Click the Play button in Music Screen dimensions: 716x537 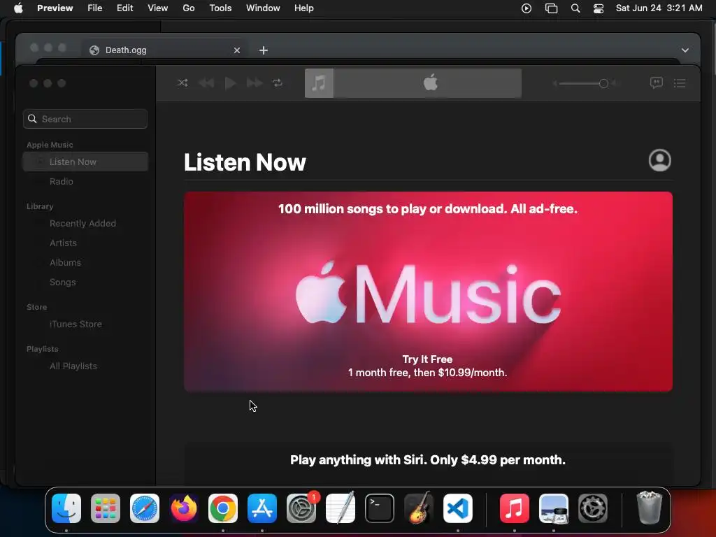pyautogui.click(x=231, y=83)
